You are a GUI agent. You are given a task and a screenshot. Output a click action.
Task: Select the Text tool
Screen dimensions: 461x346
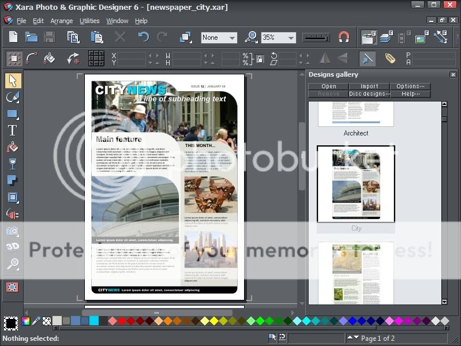point(12,130)
